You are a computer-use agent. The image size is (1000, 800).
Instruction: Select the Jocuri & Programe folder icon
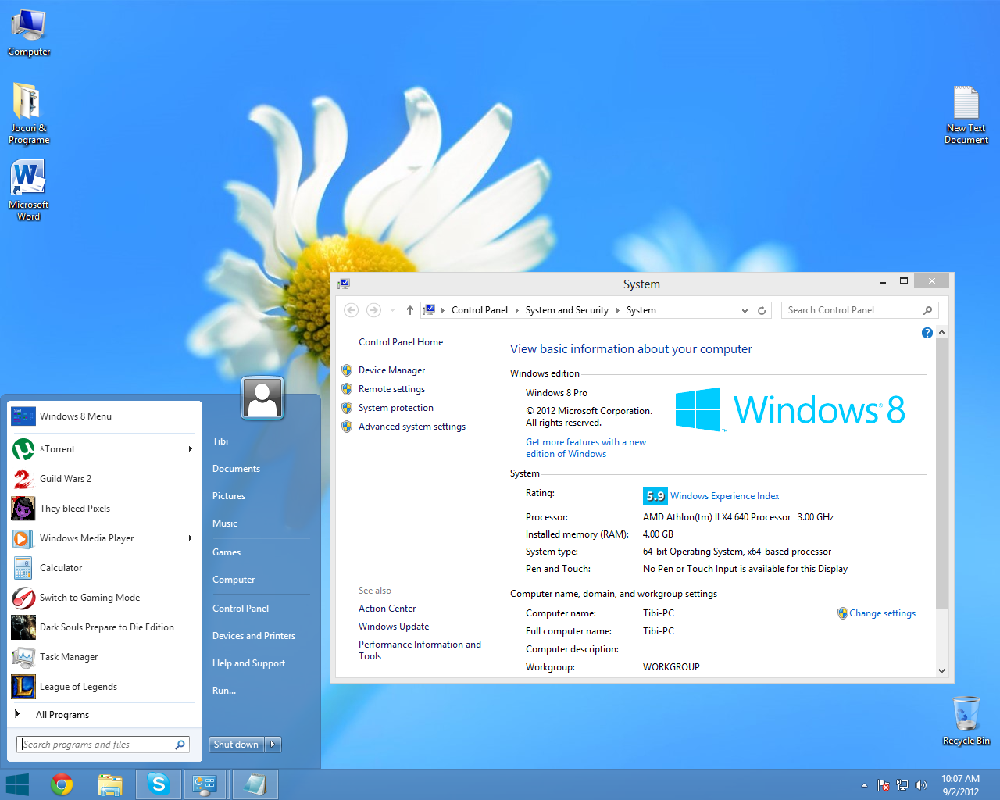[x=29, y=113]
